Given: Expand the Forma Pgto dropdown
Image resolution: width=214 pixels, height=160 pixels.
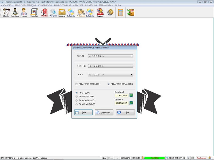Looking at the screenshot, I should [132, 66].
